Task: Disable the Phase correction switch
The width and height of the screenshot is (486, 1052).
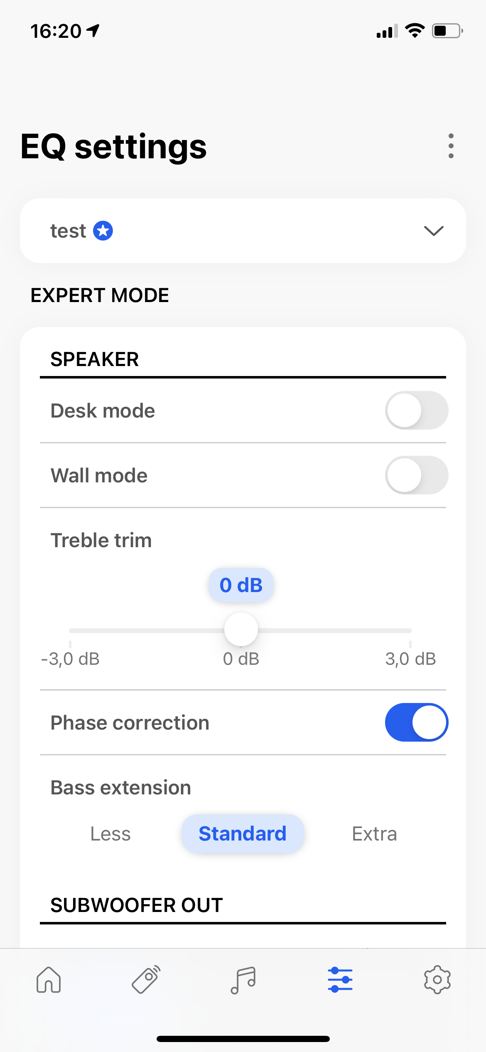Action: [x=416, y=722]
